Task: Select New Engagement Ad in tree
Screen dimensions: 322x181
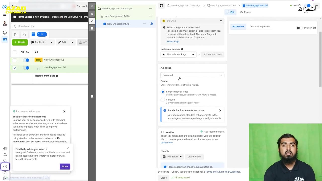Action: coord(118,24)
